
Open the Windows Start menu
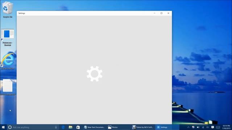click(3, 127)
